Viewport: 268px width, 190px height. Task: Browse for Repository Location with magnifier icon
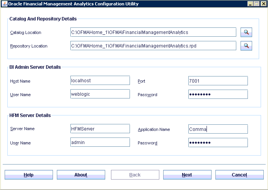tap(246, 46)
